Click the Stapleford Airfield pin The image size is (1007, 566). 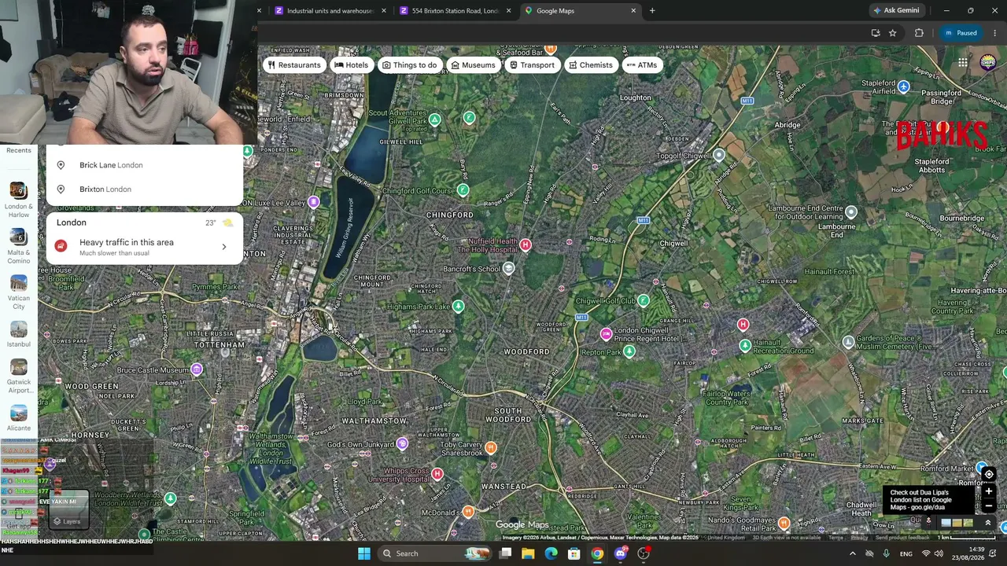pos(904,87)
